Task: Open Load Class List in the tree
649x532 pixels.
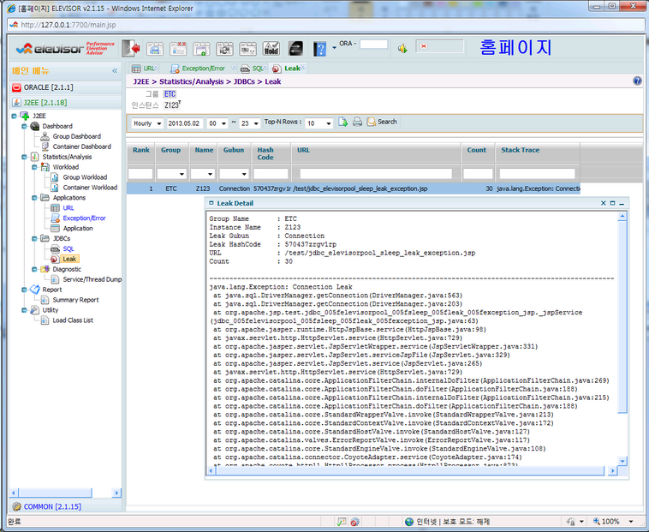Action: (73, 320)
